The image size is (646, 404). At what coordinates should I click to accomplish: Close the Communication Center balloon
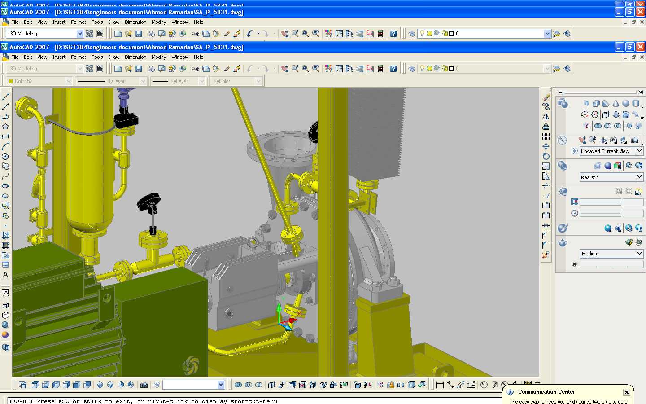627,392
